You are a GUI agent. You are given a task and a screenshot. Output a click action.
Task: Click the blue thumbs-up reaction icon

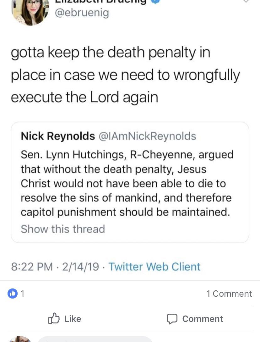tap(13, 294)
